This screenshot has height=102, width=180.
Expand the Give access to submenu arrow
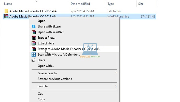click(x=116, y=73)
